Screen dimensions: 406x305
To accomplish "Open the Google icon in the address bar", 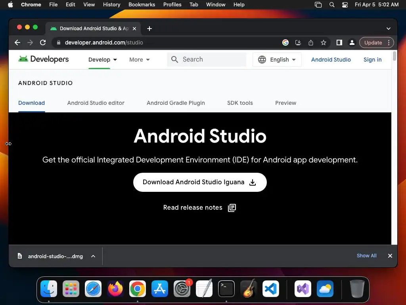I will pyautogui.click(x=285, y=42).
